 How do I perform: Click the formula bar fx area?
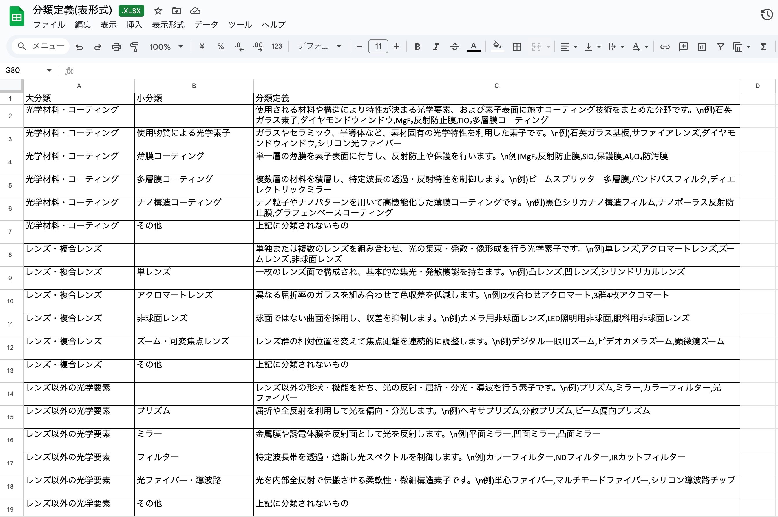[419, 71]
